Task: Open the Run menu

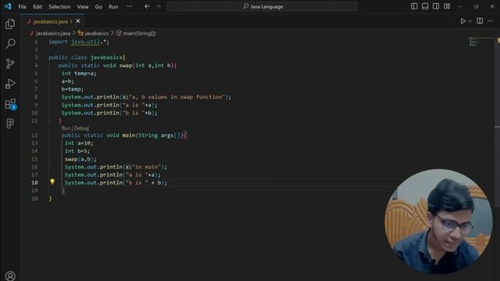Action: (x=113, y=6)
